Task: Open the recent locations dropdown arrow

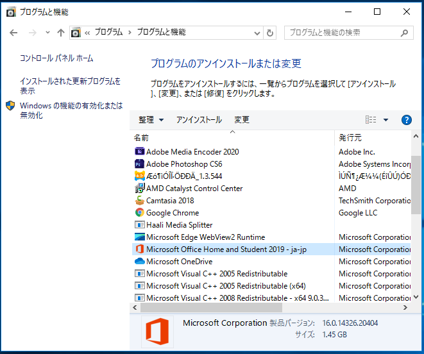Action: pos(47,33)
